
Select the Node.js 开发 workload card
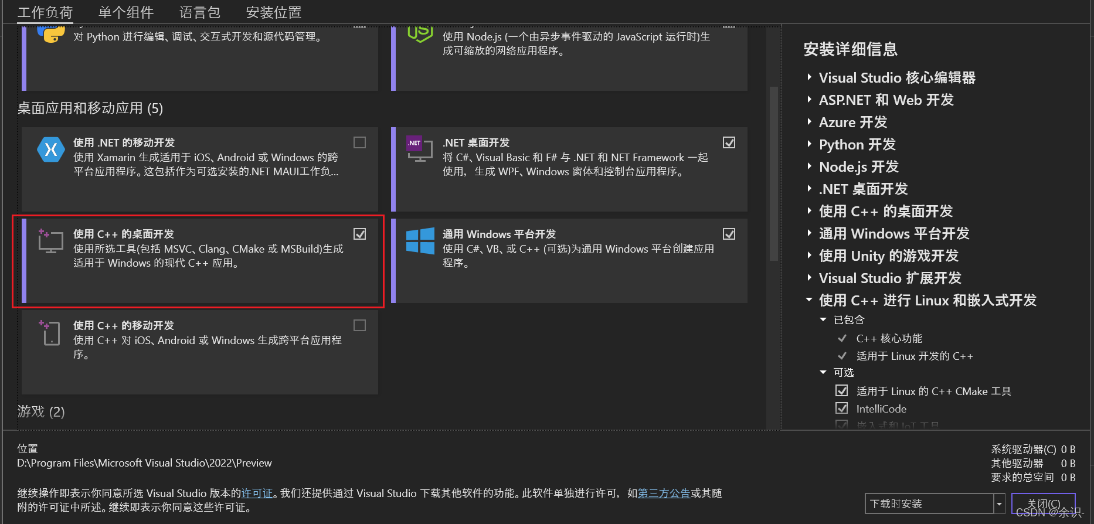click(x=569, y=58)
